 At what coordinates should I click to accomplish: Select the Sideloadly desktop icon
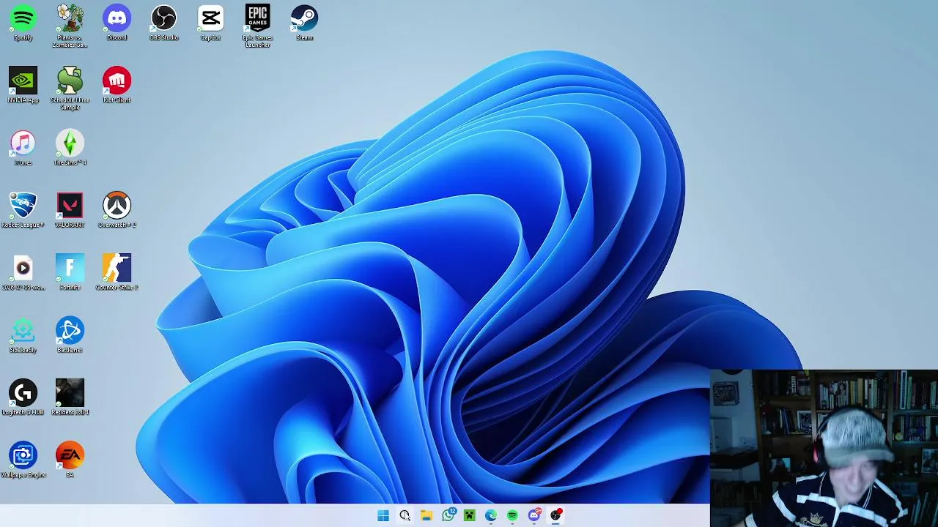pyautogui.click(x=23, y=335)
